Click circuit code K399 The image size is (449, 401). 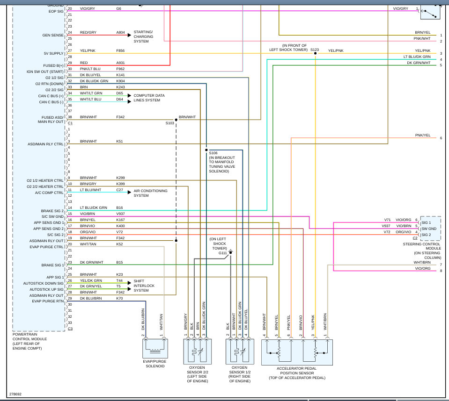(x=120, y=184)
